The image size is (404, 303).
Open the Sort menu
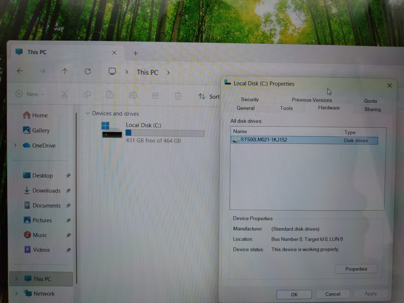pyautogui.click(x=209, y=96)
